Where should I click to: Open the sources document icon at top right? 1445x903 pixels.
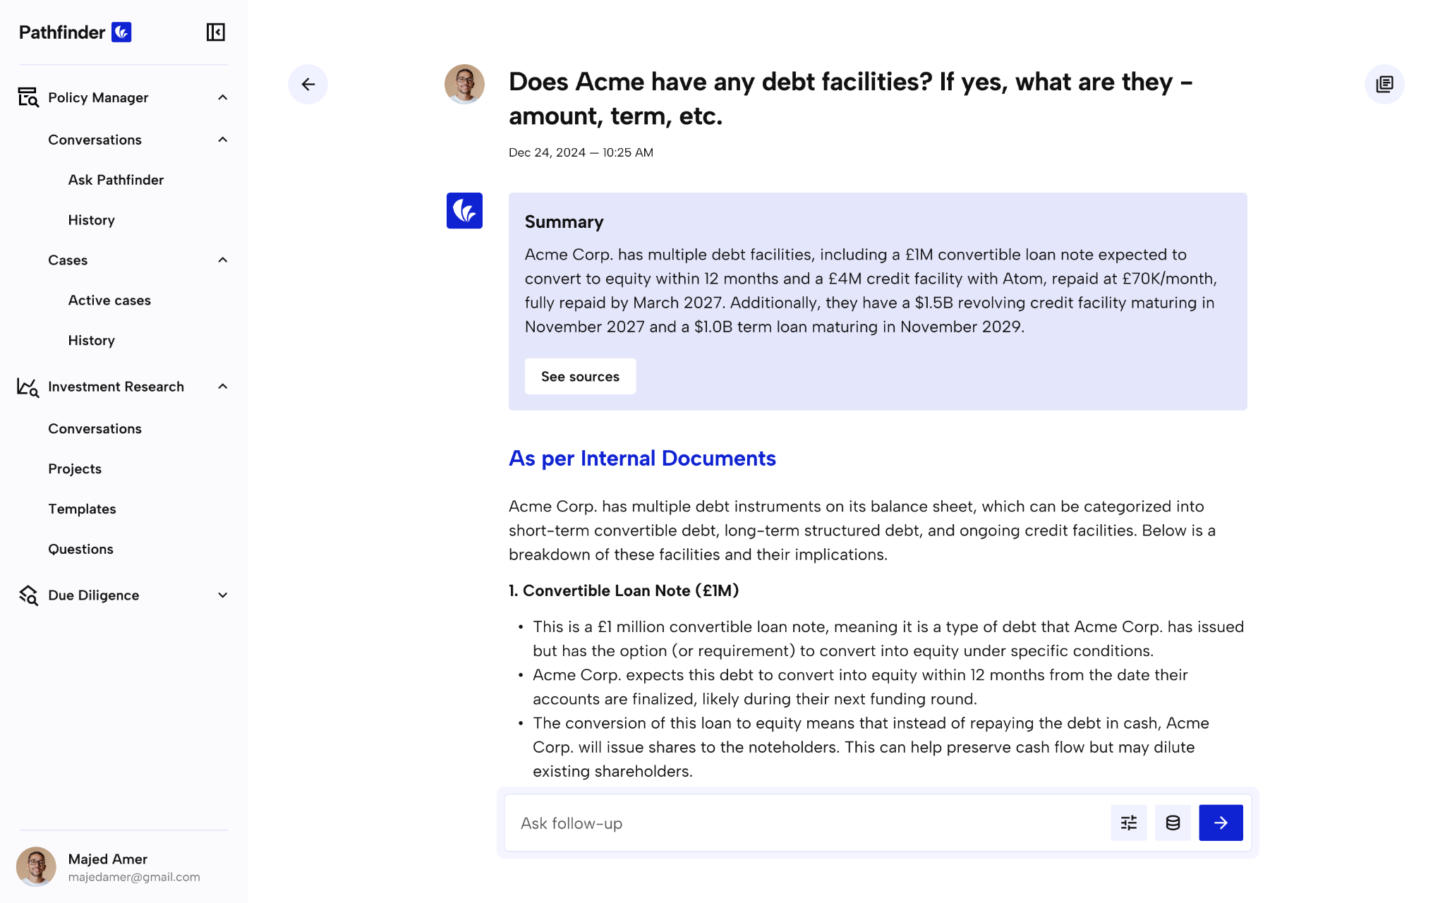(1384, 85)
